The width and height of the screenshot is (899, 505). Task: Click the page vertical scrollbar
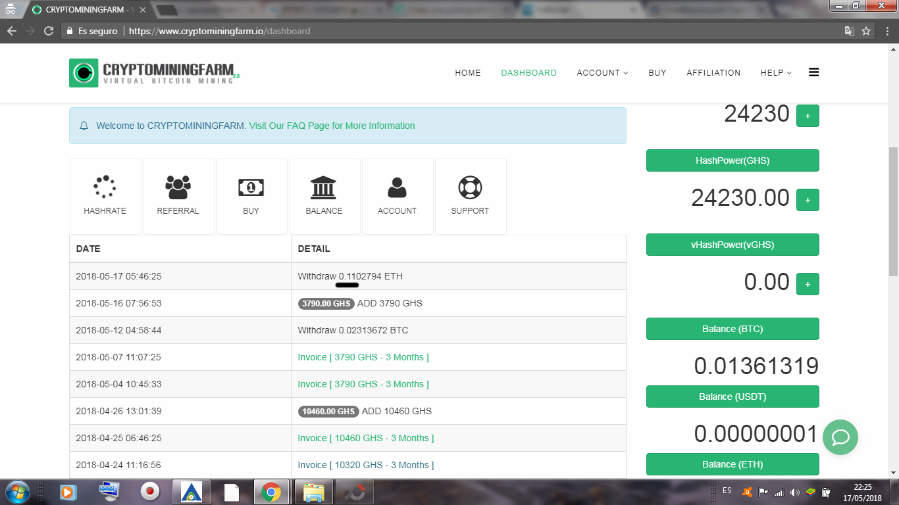893,210
